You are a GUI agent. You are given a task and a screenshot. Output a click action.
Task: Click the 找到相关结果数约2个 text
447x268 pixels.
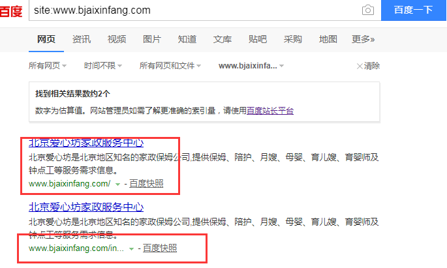pos(72,93)
